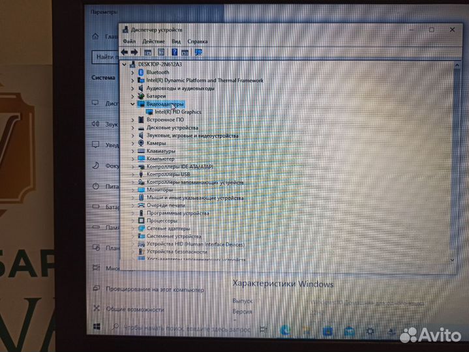Viewport: 469px width, 352px height.
Task: Open the Settings gear on the taskbar
Action: (x=370, y=331)
